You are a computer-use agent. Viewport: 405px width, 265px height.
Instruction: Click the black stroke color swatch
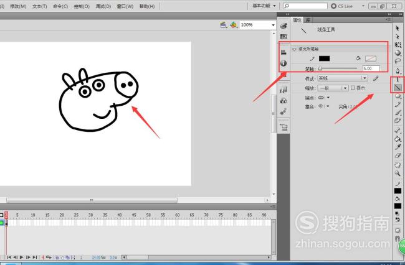click(x=324, y=58)
